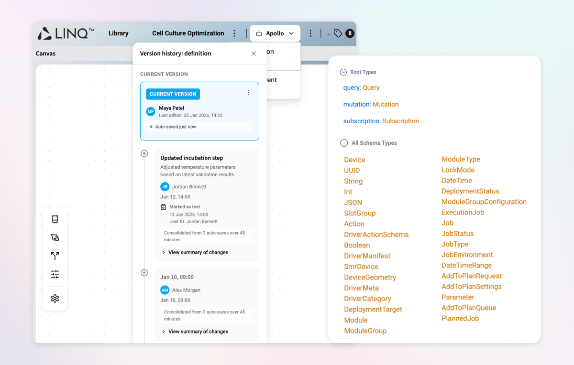Click the DateTime schema type

click(x=457, y=181)
